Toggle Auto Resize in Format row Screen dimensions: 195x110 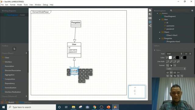pyautogui.click(x=168, y=65)
